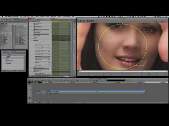Screen dimensions: 169x126
Task: Open the Edit menu
Action: tap(25, 17)
